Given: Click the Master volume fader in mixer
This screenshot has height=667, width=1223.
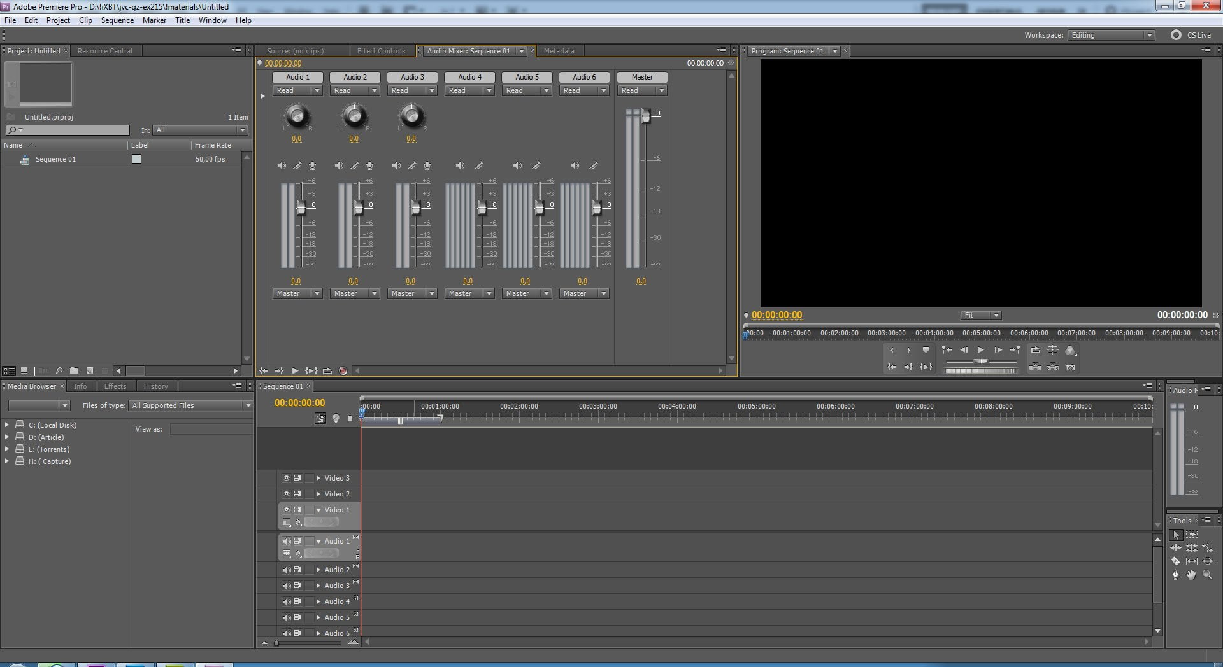Looking at the screenshot, I should [646, 116].
